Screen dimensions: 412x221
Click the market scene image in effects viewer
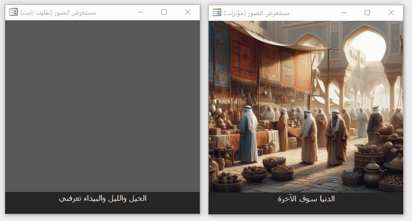pos(306,107)
